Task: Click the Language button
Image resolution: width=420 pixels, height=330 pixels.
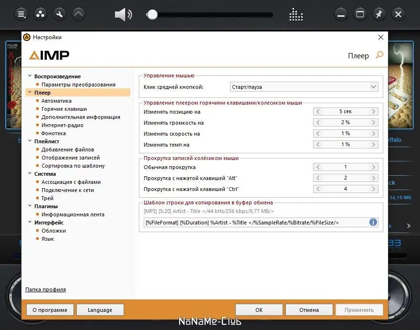Action: click(100, 309)
